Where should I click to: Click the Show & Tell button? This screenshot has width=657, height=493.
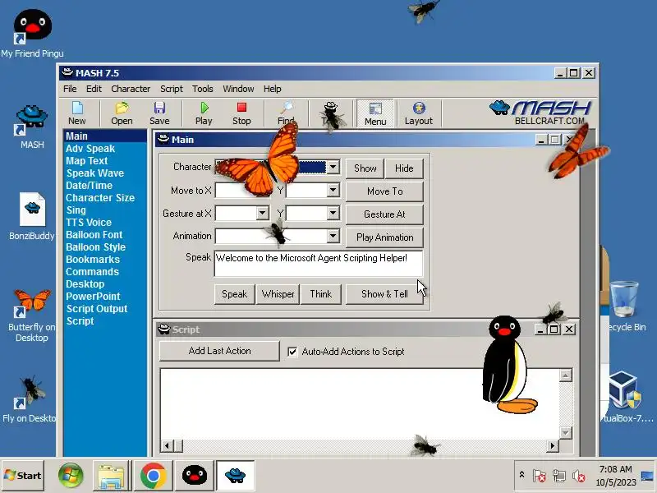384,294
